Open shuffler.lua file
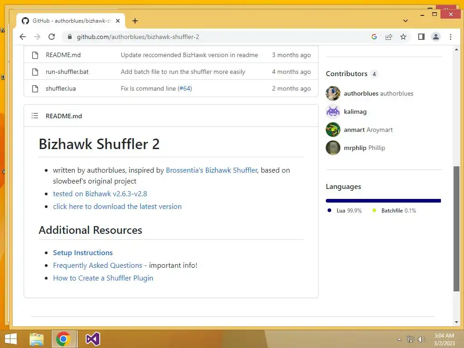 (61, 88)
